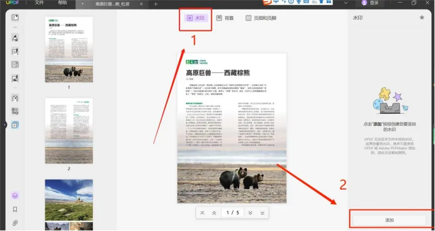Viewport: 435px width, 231px height.
Task: Go to next page arrow
Action: 250,213
